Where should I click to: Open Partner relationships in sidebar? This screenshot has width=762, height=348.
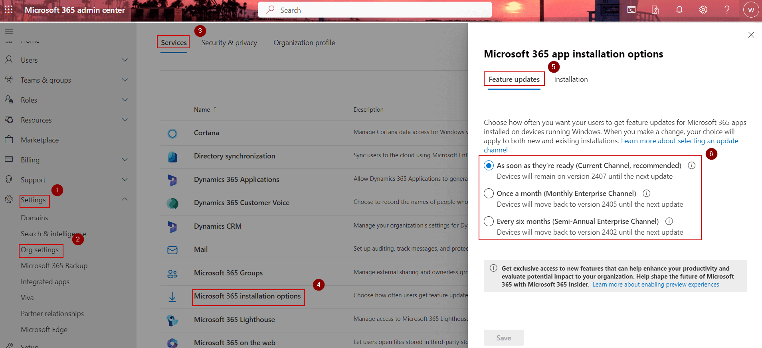(x=52, y=314)
